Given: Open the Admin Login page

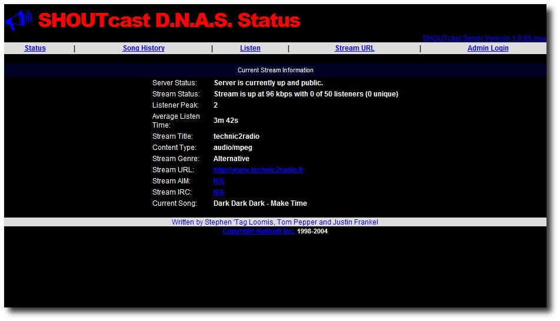Looking at the screenshot, I should pos(488,48).
